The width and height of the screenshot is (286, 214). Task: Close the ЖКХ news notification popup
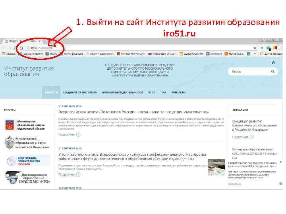point(281,162)
